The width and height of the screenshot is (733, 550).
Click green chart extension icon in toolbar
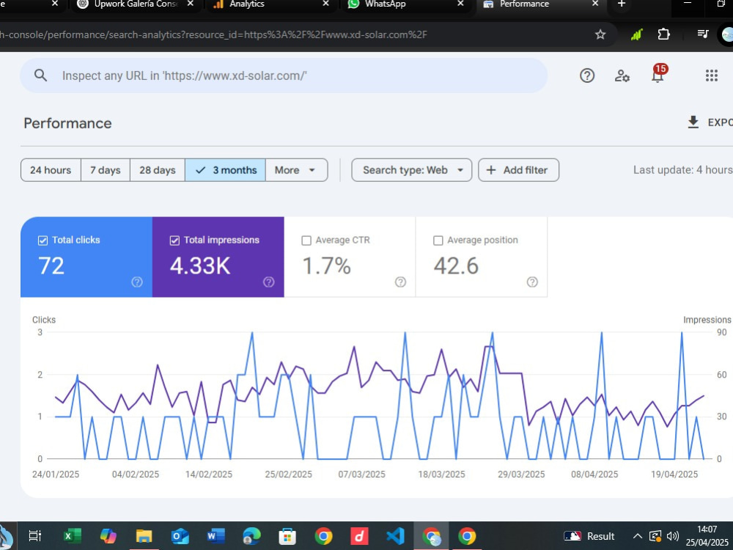[x=636, y=34]
